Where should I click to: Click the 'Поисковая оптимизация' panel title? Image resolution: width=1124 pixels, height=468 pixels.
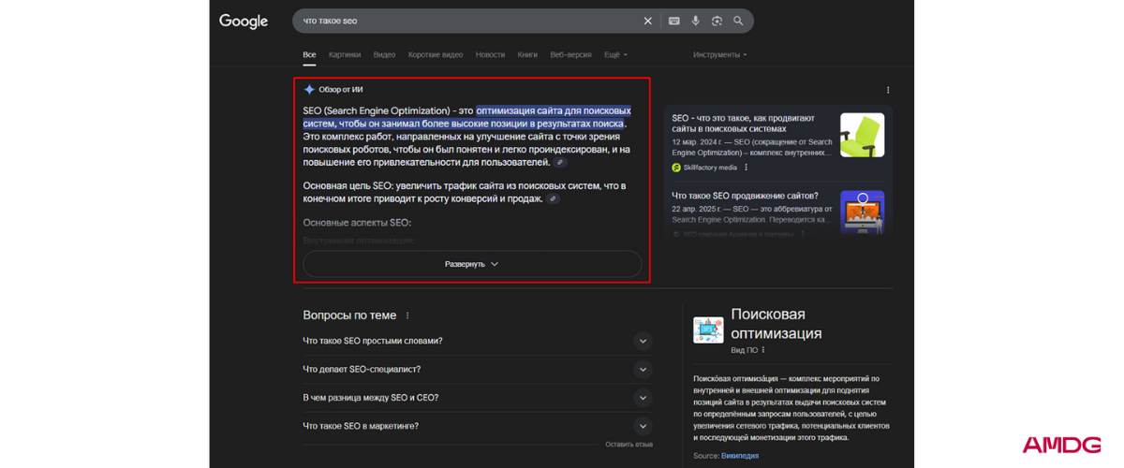776,324
